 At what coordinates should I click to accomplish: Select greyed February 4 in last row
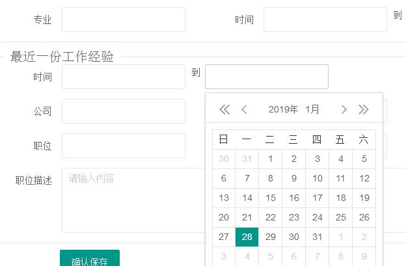[x=247, y=256]
